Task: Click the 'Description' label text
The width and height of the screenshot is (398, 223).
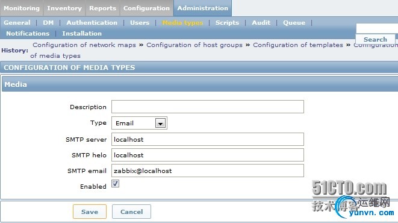Action: tap(88, 107)
